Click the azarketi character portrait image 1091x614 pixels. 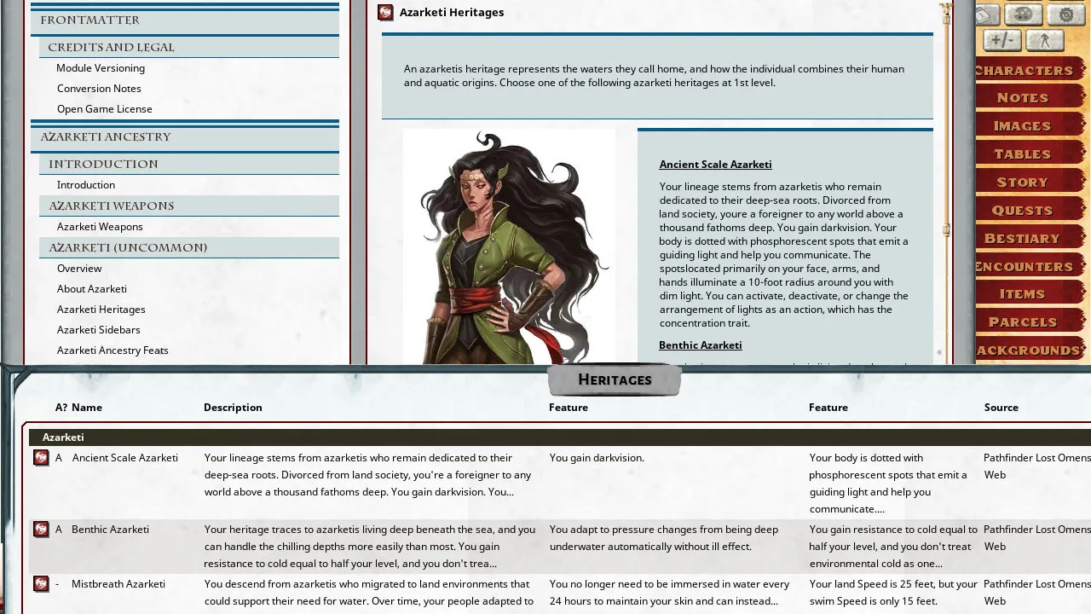tap(509, 246)
